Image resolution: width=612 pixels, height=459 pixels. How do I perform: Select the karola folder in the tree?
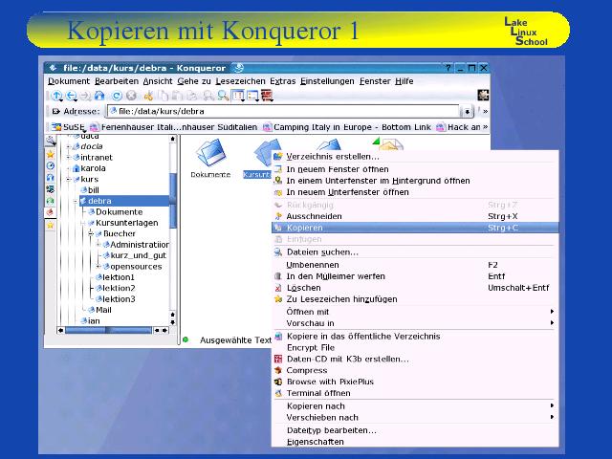coord(89,168)
